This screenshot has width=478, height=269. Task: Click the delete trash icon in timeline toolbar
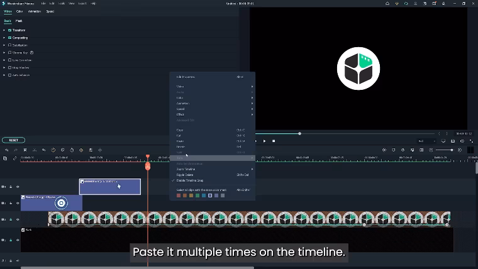(25, 150)
